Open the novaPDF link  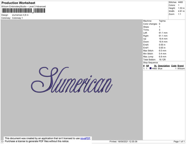[x=85, y=138]
